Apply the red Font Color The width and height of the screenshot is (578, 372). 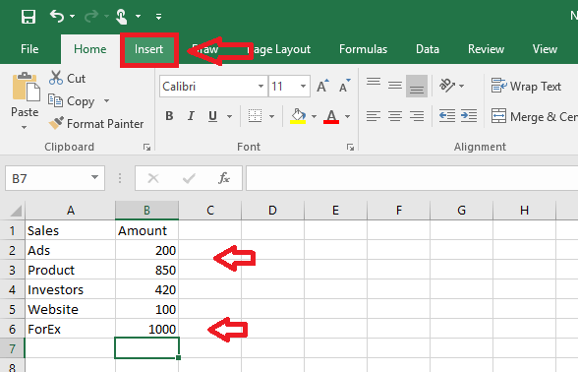(x=331, y=116)
